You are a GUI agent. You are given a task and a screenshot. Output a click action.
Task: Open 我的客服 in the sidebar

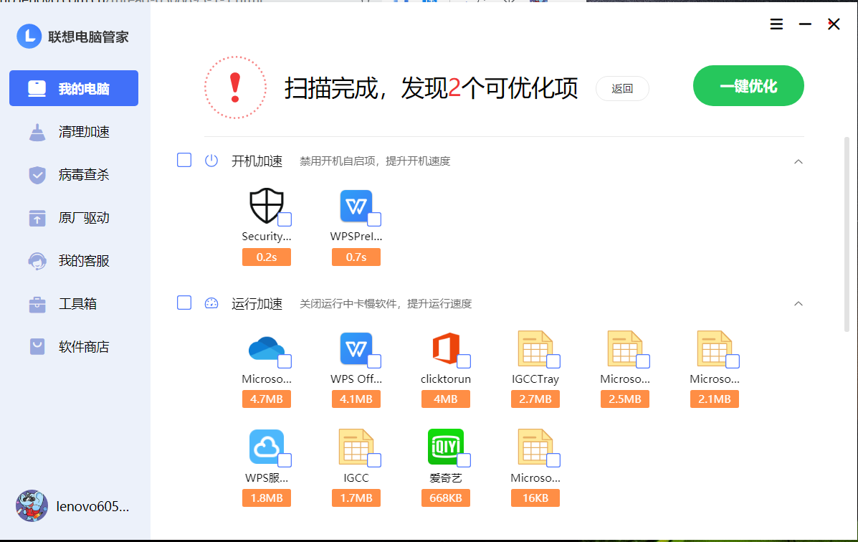(x=74, y=260)
